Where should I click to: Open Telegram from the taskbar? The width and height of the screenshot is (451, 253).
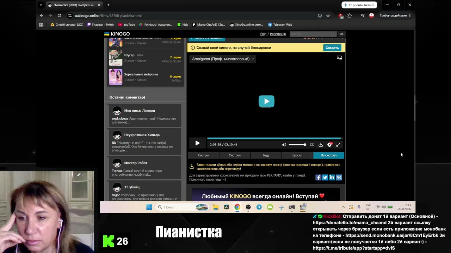(x=259, y=207)
